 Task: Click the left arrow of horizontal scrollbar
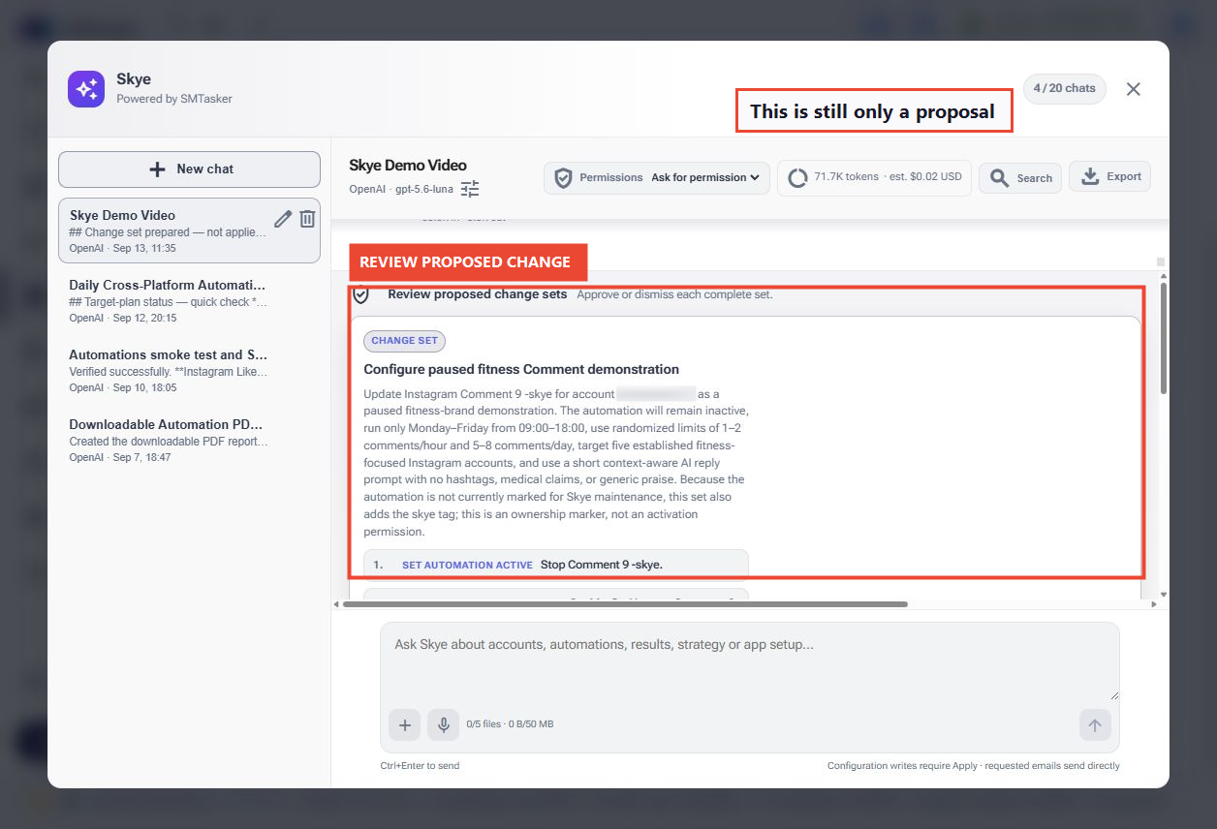tap(335, 604)
